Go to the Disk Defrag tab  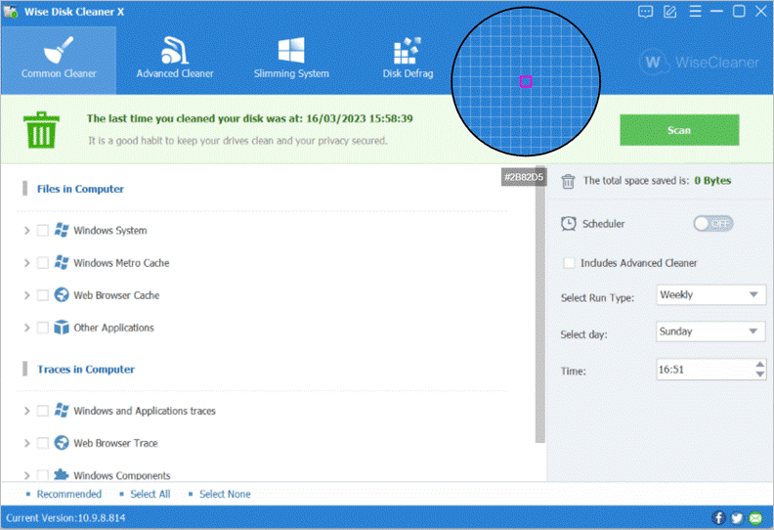(408, 60)
